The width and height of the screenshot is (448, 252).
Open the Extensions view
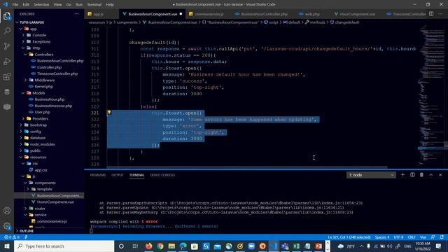7,76
